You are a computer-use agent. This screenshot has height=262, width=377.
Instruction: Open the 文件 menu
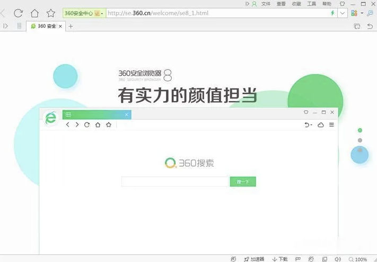(266, 4)
